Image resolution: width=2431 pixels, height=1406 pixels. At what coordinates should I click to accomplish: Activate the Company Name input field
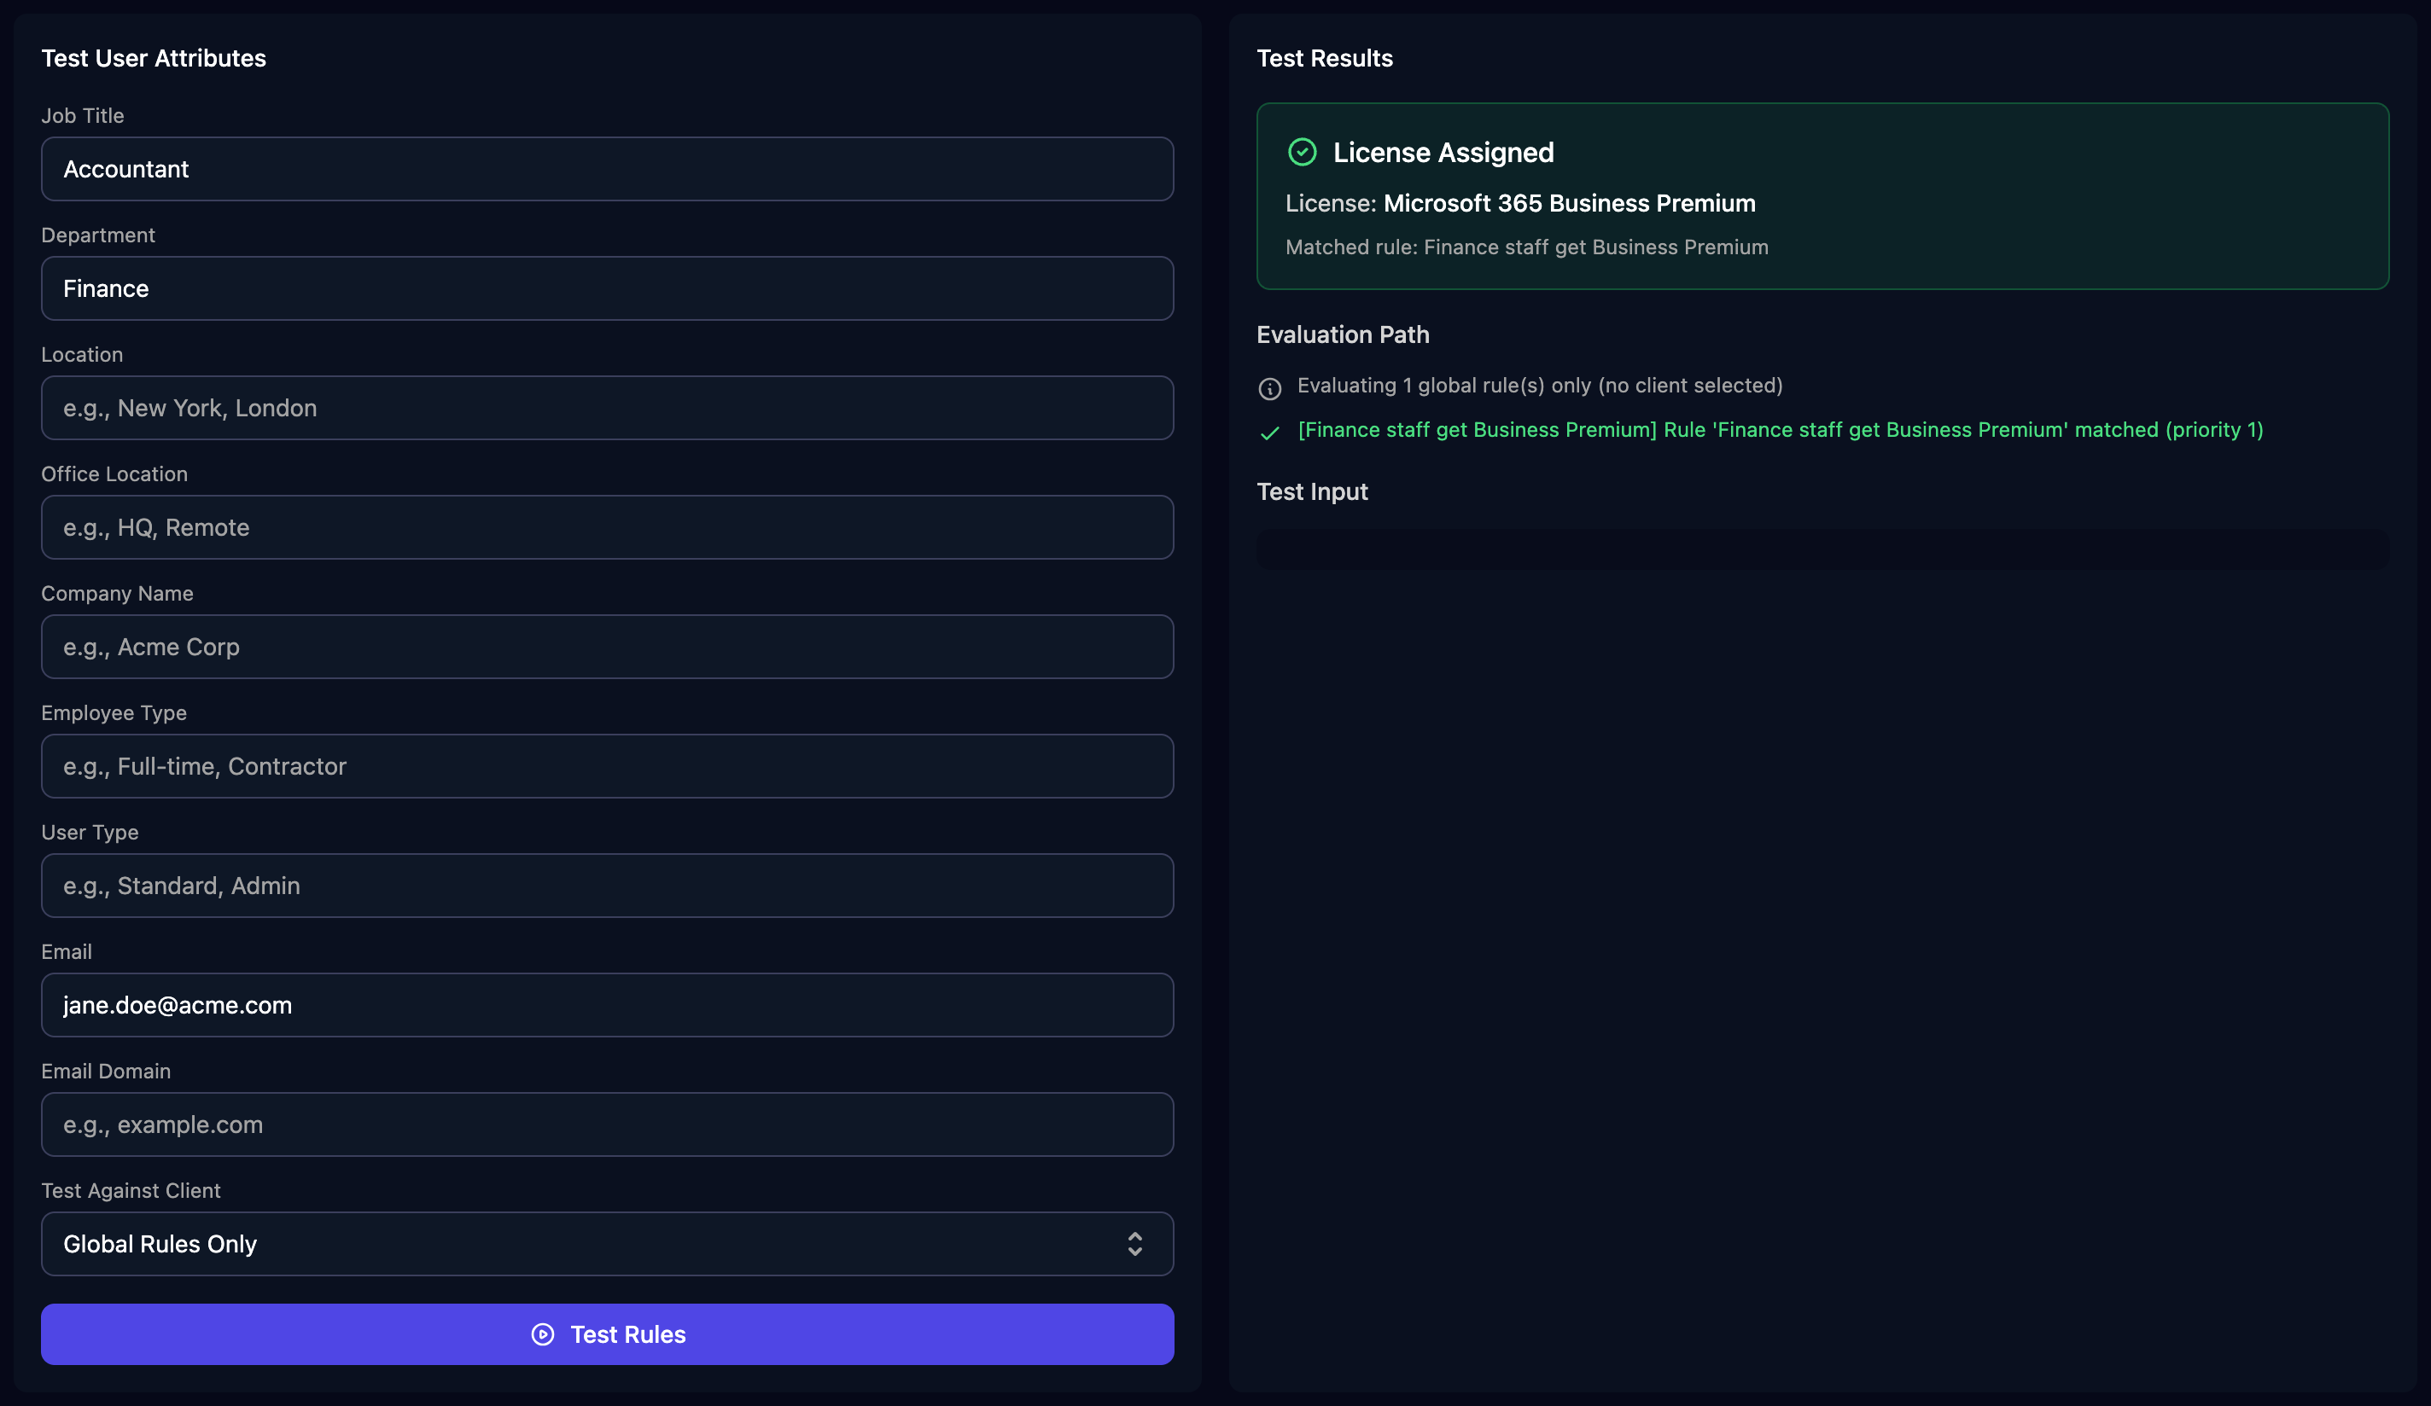pos(607,647)
